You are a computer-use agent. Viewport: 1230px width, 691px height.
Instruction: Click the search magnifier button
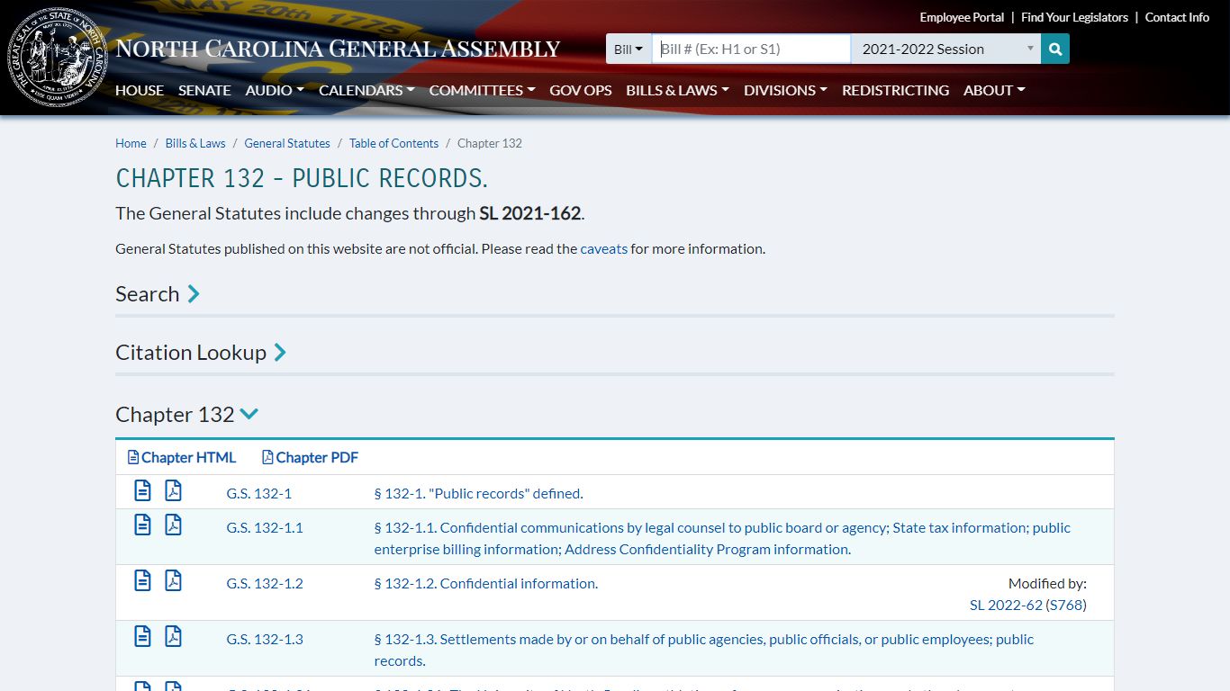[1055, 49]
